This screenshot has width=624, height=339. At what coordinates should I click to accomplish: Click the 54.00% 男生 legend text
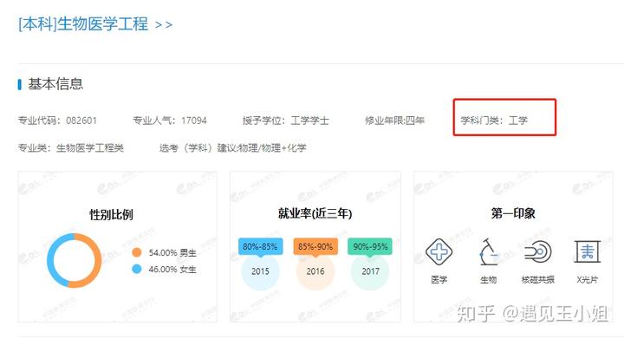[x=172, y=252]
